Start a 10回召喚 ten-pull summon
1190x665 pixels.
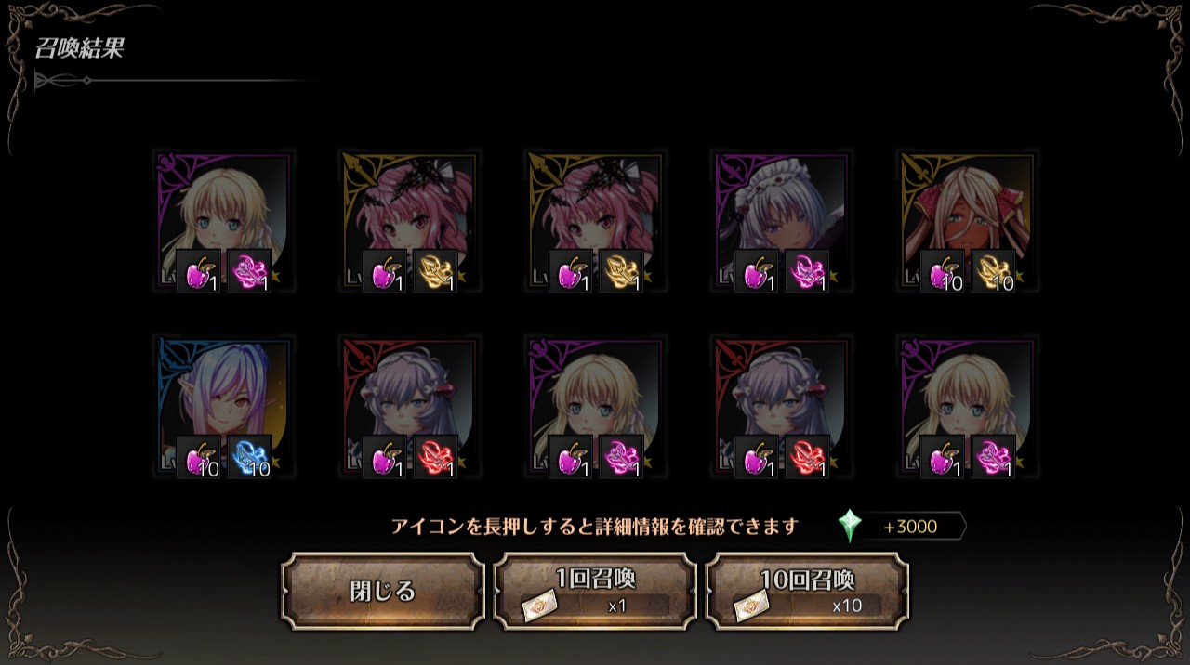click(807, 592)
